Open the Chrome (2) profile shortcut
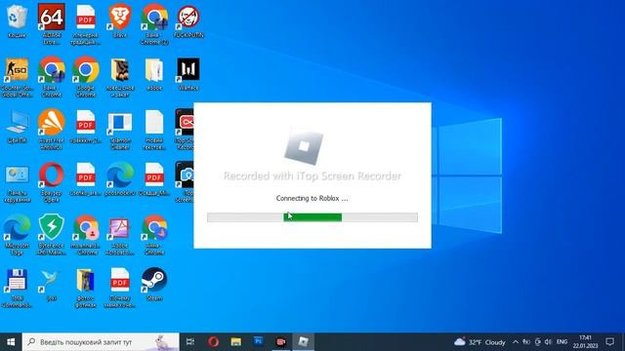The height and width of the screenshot is (351, 625). pyautogui.click(x=154, y=23)
